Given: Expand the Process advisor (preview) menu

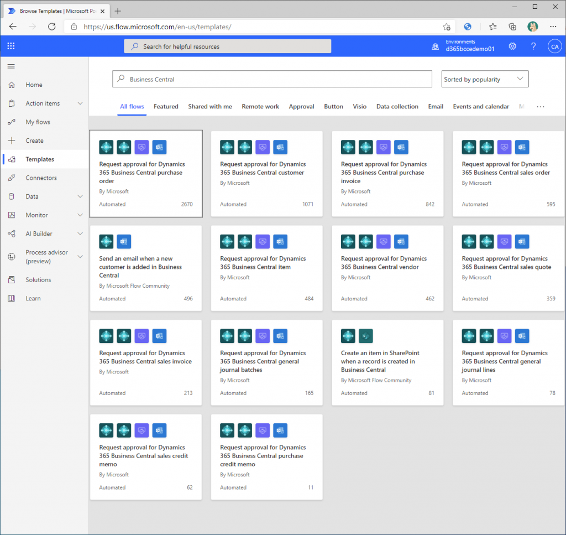Looking at the screenshot, I should pyautogui.click(x=80, y=257).
